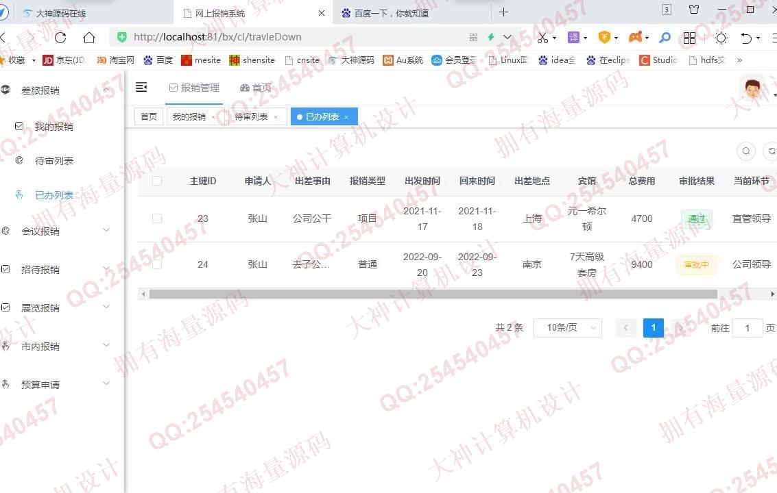Screen dimensions: 777x493
Task: Check the row with ID 24
Action: click(x=157, y=264)
